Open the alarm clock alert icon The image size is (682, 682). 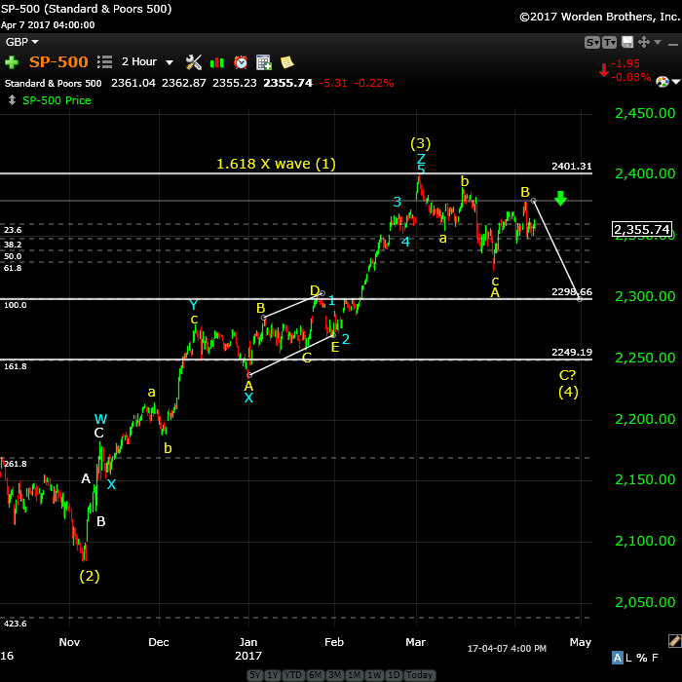pos(241,62)
